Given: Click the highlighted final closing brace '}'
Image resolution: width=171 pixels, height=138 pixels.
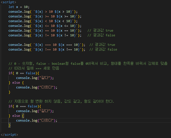Looking at the screenshot, I should (x=9, y=125).
